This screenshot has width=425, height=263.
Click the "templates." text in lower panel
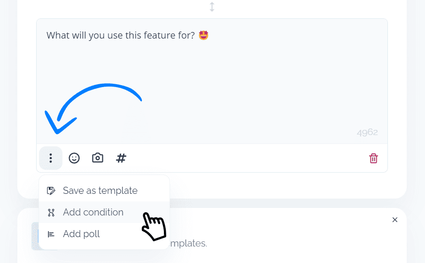pos(188,243)
